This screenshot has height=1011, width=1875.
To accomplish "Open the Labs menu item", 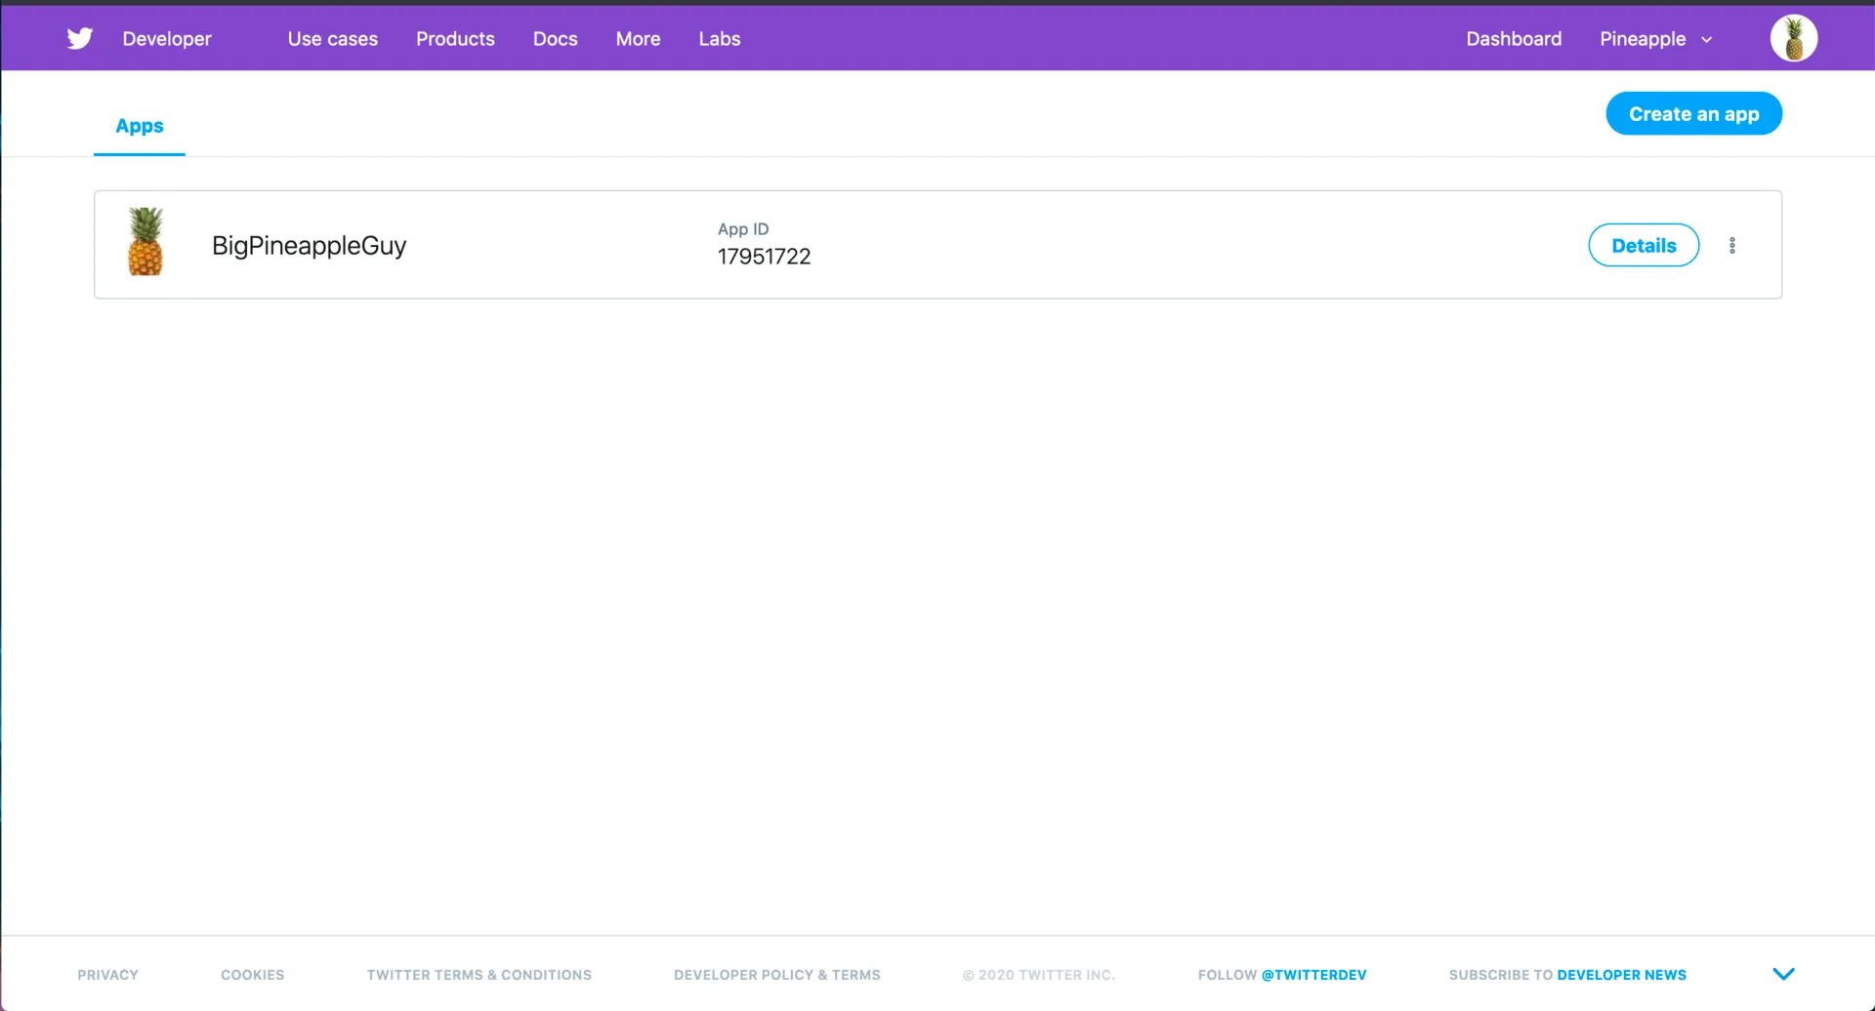I will [x=720, y=39].
